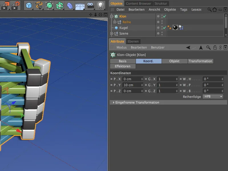Click Attribute Manager up arrow
The width and height of the screenshot is (228, 171).
201,48
